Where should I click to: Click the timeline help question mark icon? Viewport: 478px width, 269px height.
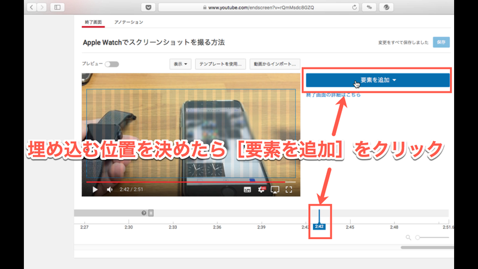pos(144,213)
